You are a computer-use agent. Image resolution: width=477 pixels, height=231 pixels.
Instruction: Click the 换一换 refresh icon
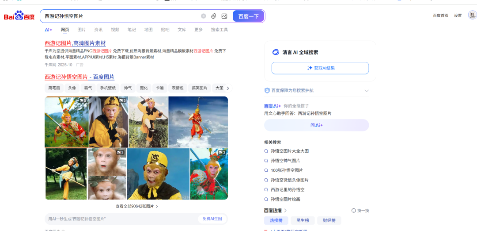pos(354,211)
